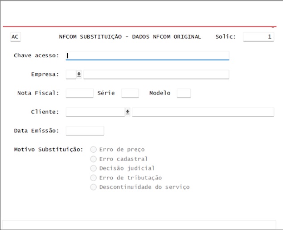Click the Nota Fiscal number field

80,93
